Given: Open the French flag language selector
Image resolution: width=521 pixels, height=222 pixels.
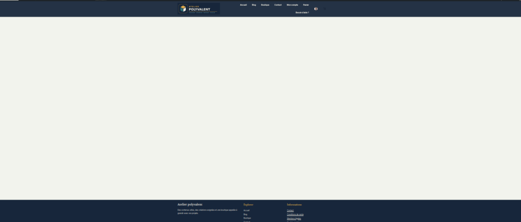Looking at the screenshot, I should click(316, 9).
